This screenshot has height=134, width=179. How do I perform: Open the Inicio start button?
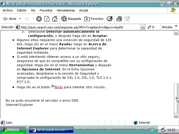tap(13, 130)
